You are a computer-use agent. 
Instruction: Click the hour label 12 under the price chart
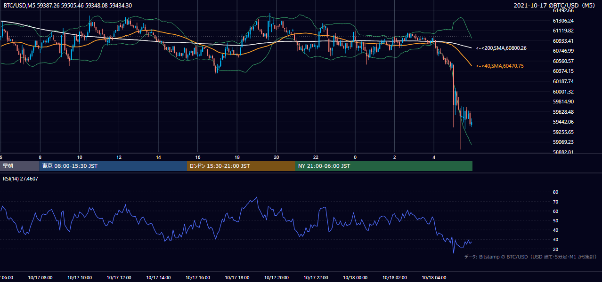point(119,157)
